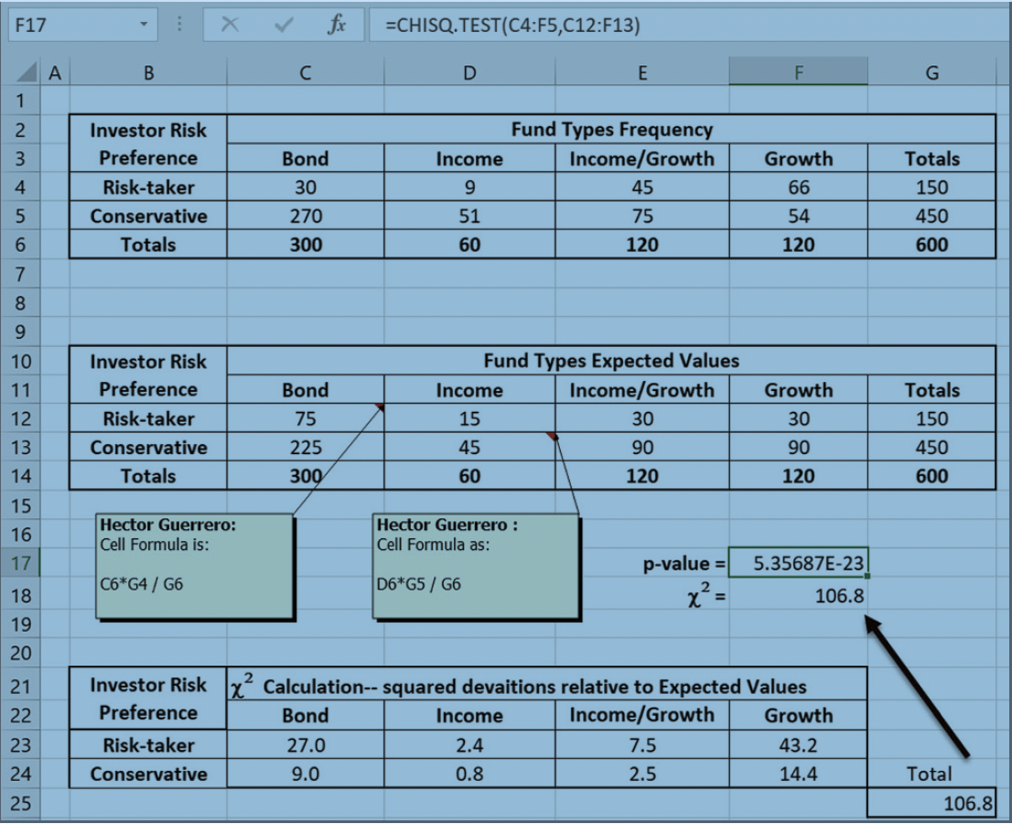This screenshot has width=1012, height=824.
Task: Open the Insert Function dialog
Action: pyautogui.click(x=339, y=26)
